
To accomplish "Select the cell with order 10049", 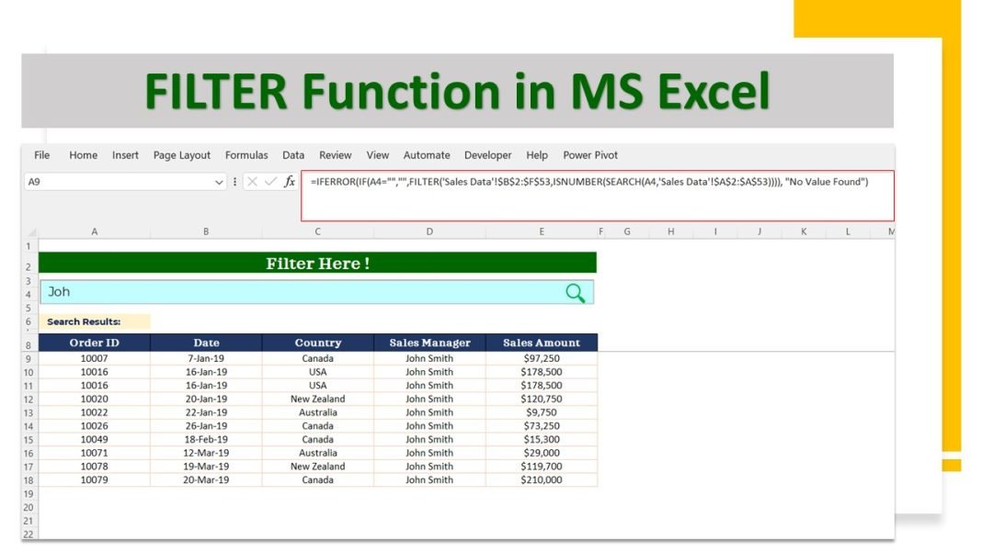I will 95,439.
